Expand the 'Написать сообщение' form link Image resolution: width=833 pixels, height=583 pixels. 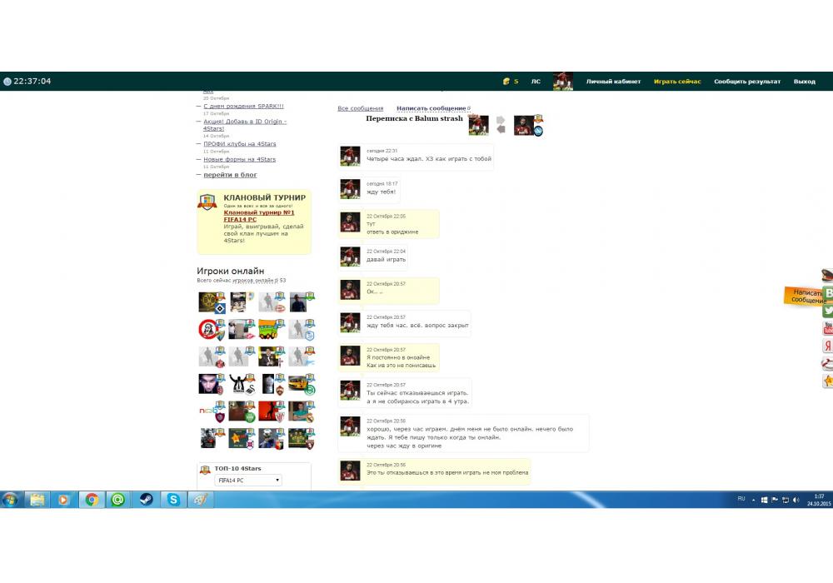(x=431, y=108)
